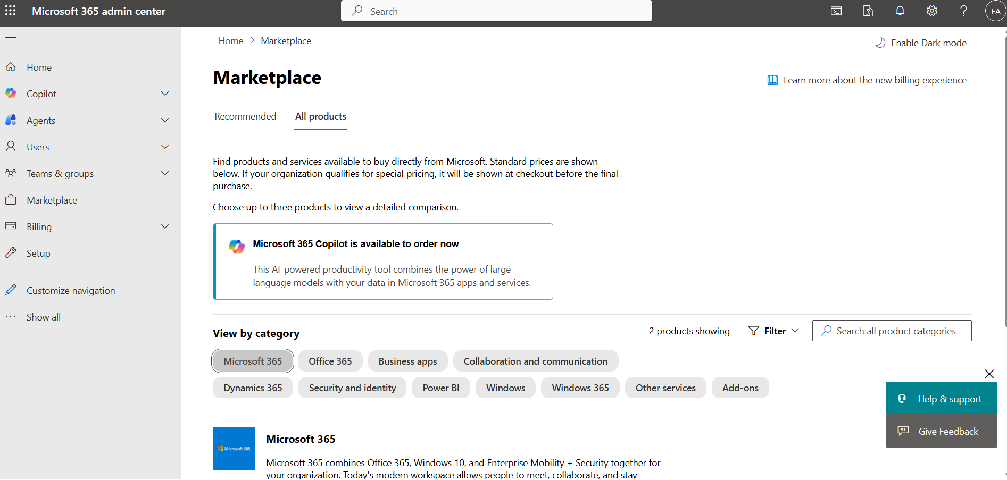Open the document icon in the top bar
Screen dimensions: 1007x480
pos(868,11)
